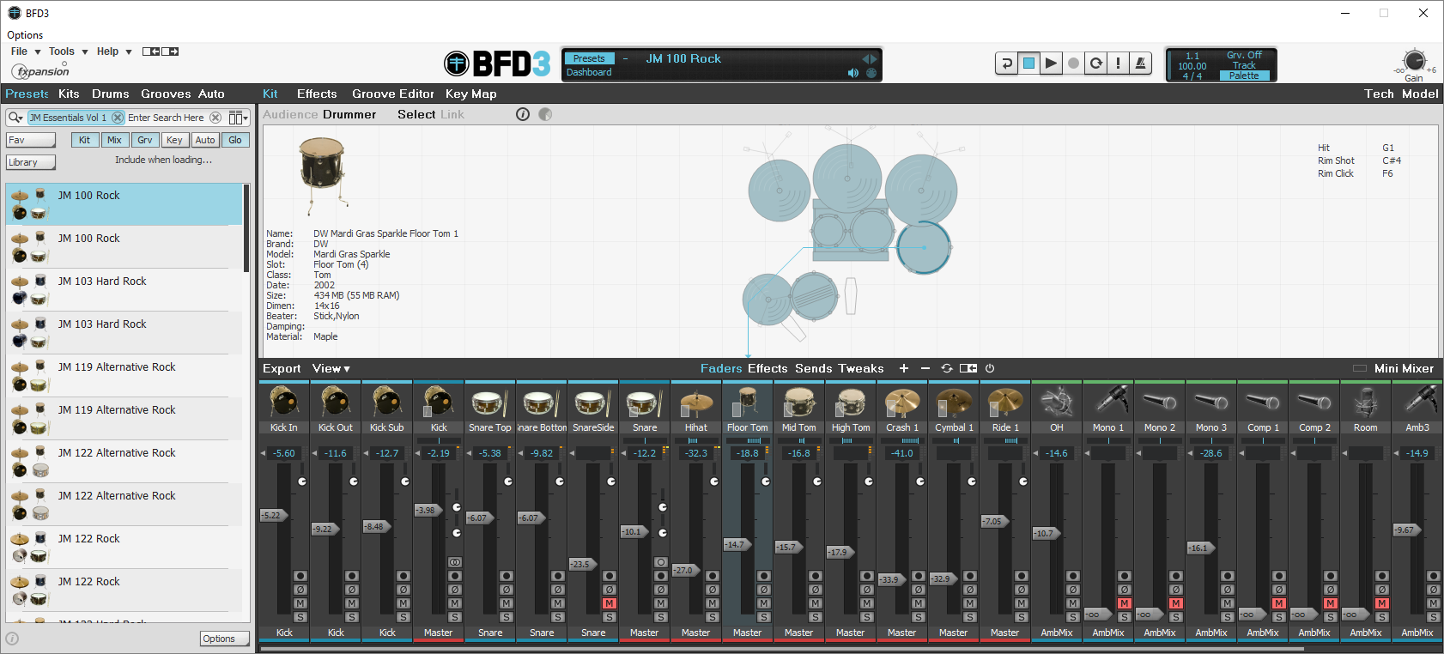Screen dimensions: 1444x654
Task: Click the Grv filter button
Action: click(145, 140)
